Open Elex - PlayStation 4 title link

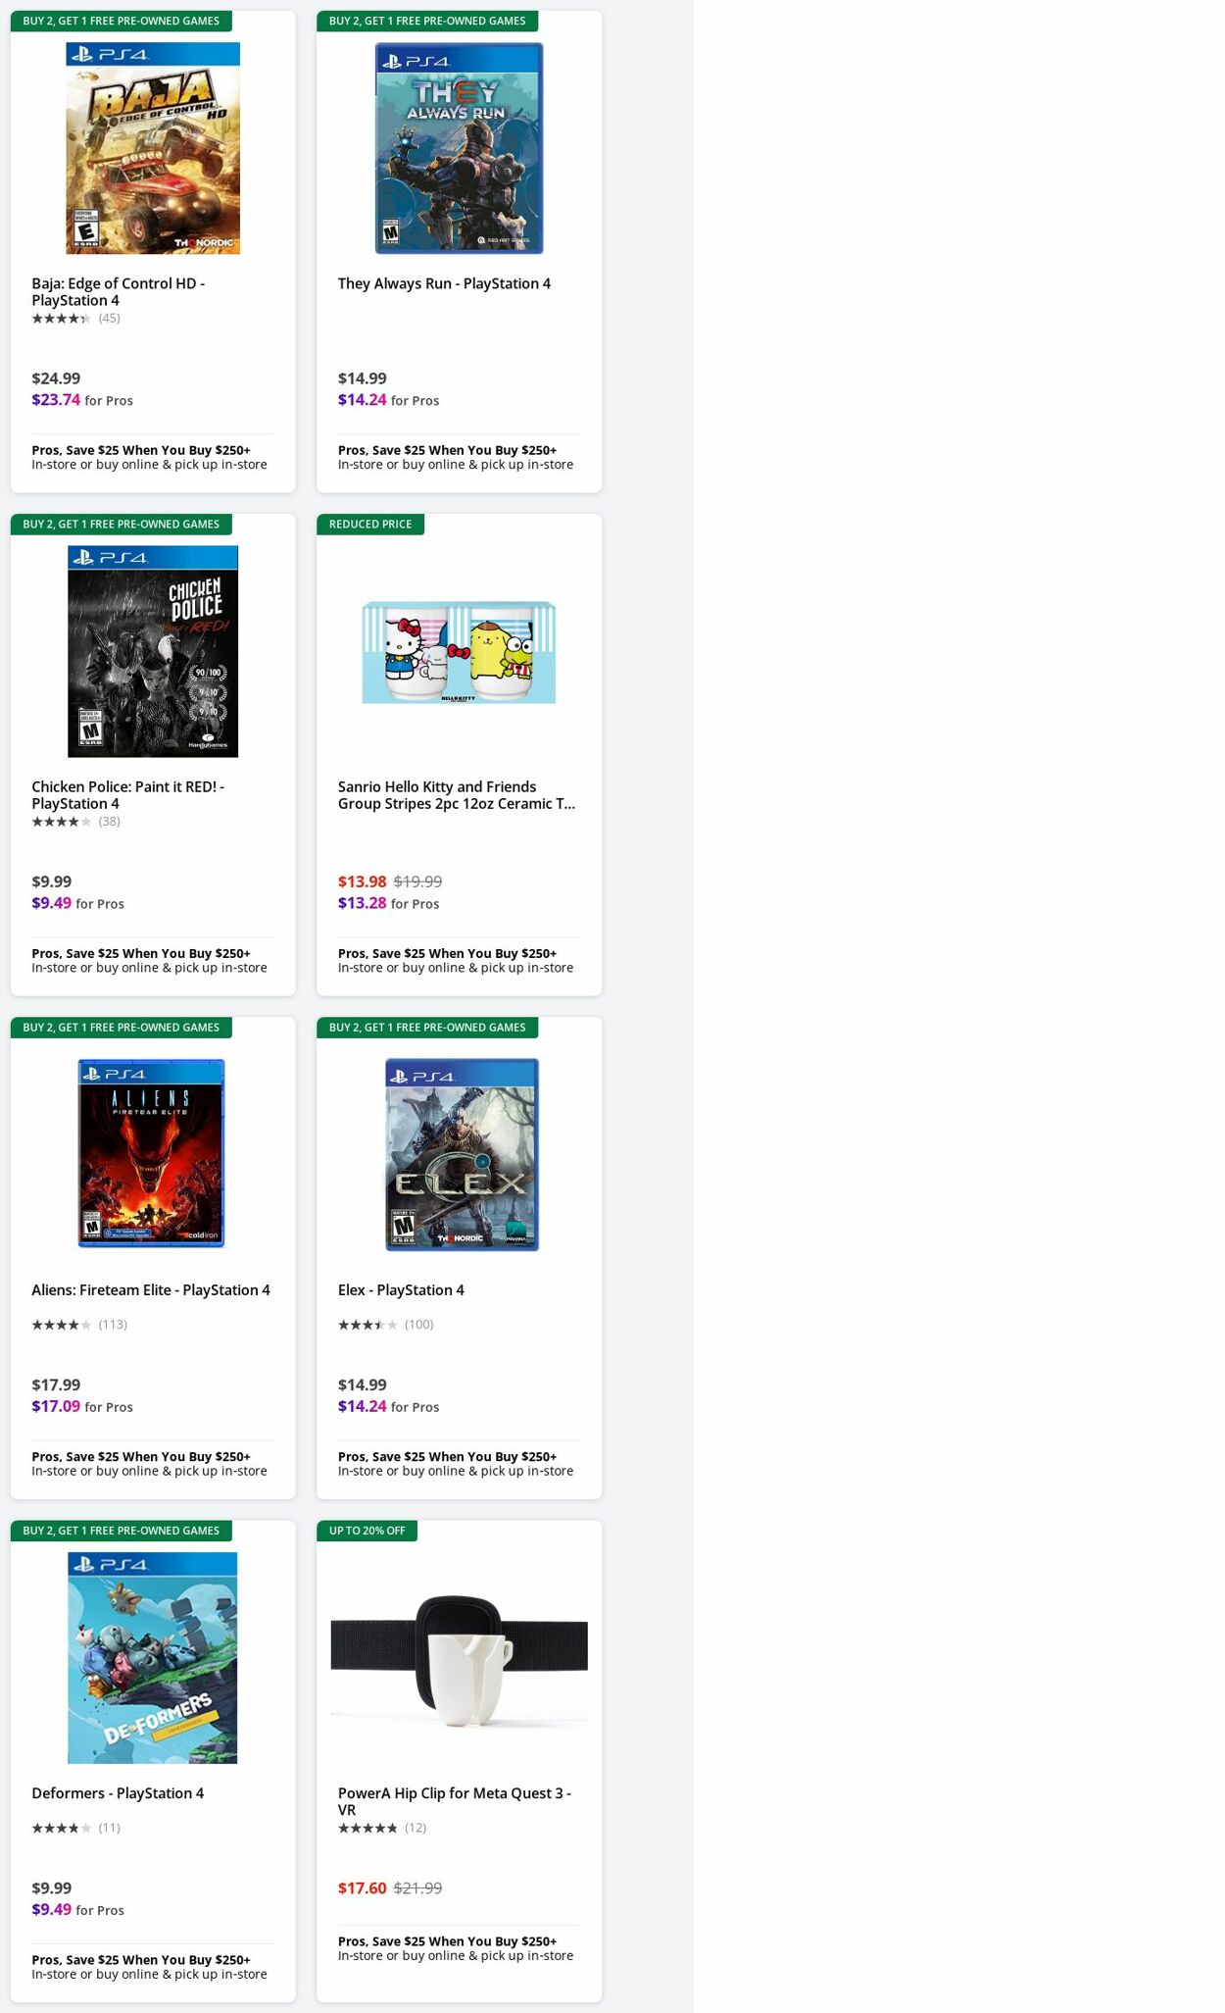(x=401, y=1290)
